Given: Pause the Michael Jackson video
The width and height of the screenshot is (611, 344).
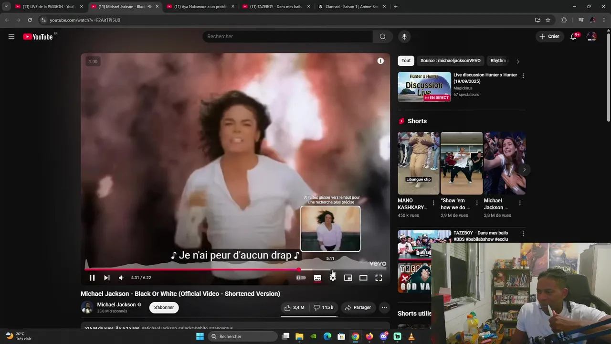Looking at the screenshot, I should tap(92, 278).
